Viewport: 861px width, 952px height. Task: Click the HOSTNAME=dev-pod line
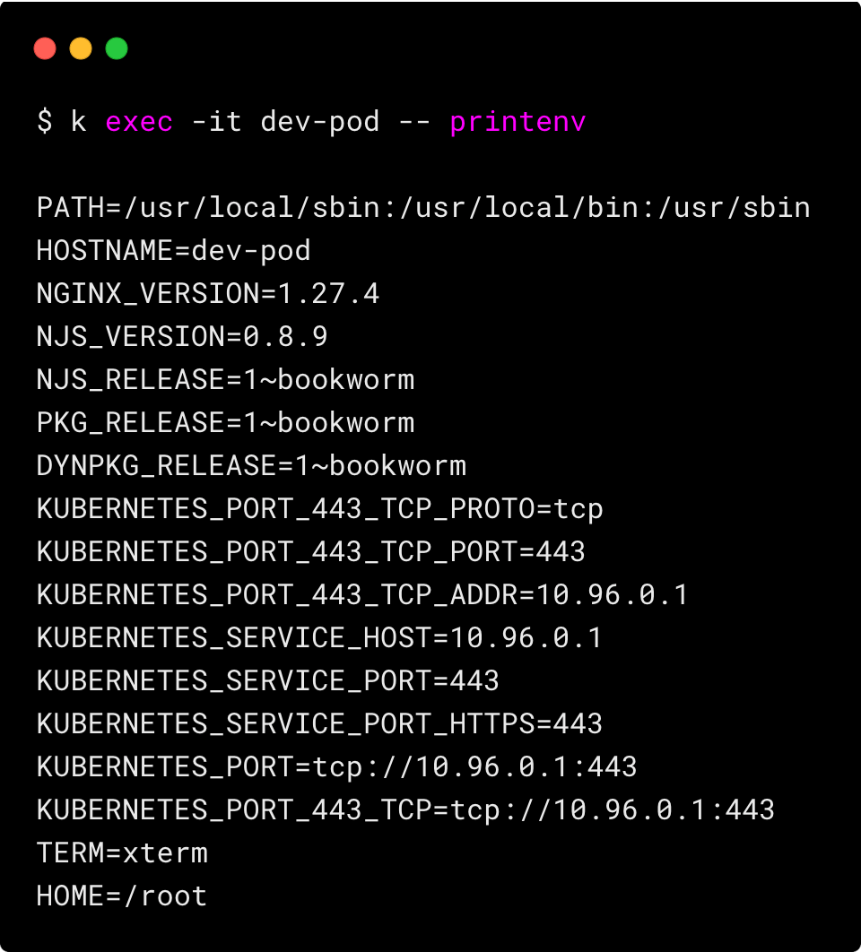pos(174,251)
